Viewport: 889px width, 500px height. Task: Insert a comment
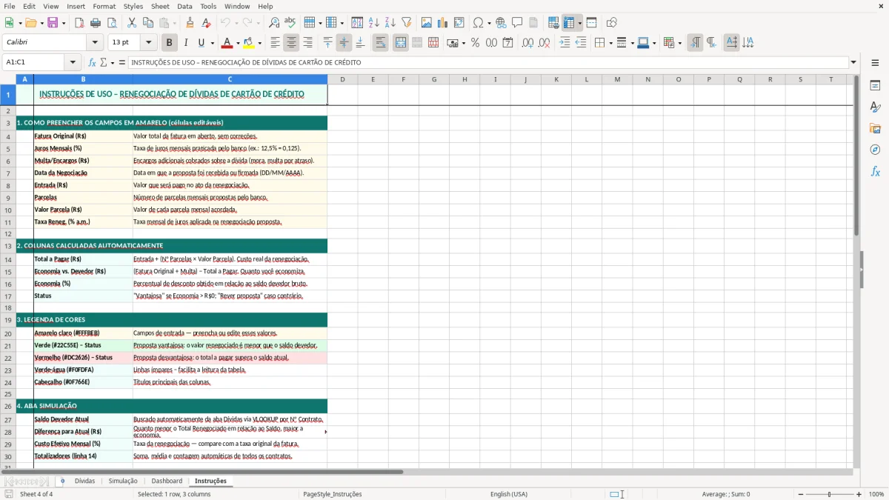tap(517, 23)
